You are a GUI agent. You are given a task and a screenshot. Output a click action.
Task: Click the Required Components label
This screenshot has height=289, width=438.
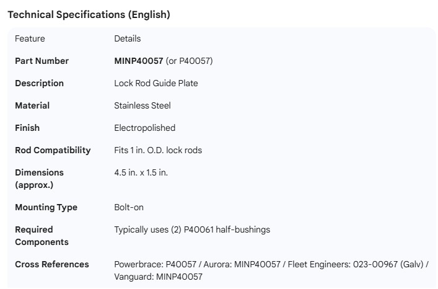(x=42, y=236)
